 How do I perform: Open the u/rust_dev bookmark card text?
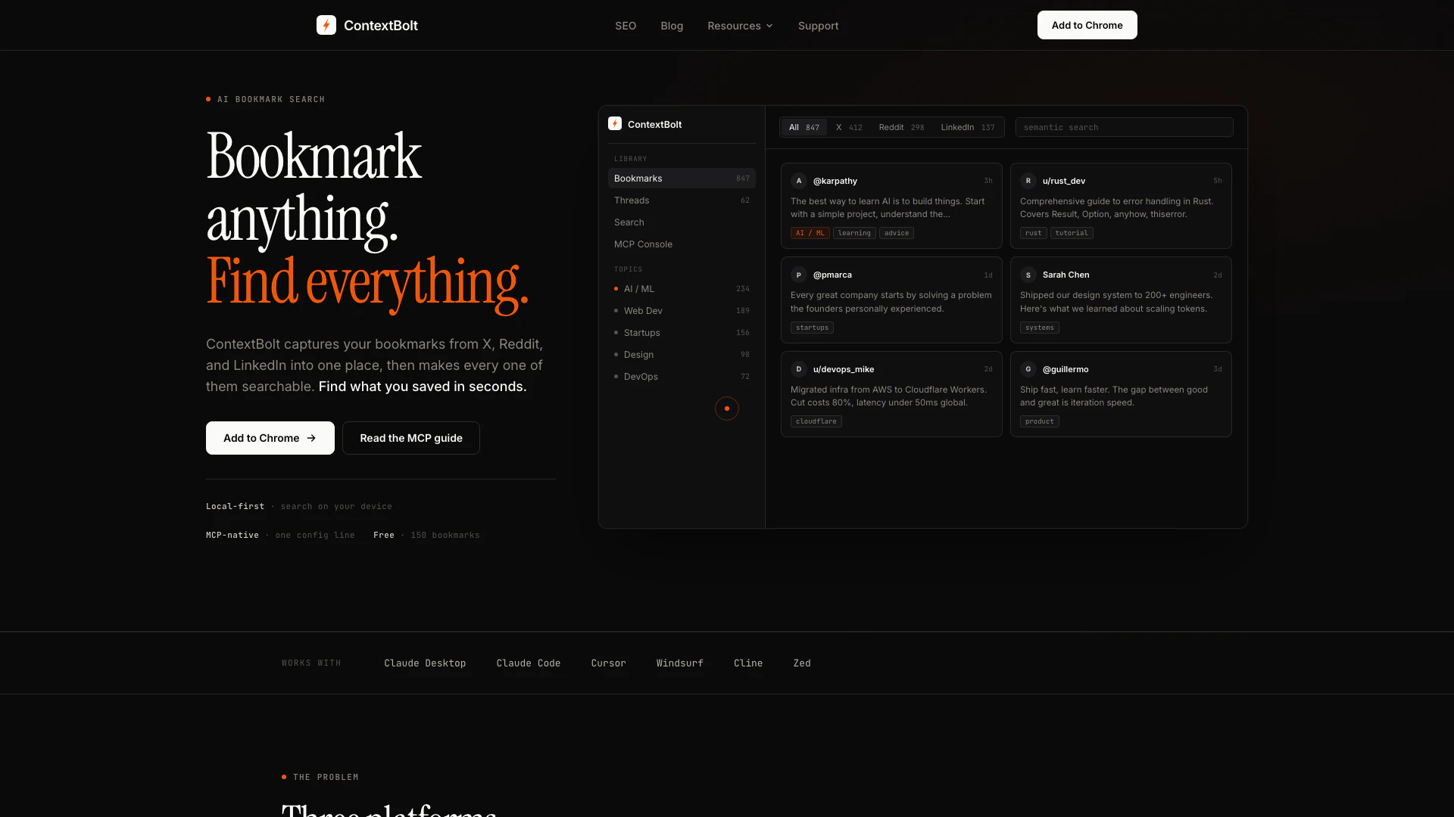tap(1116, 207)
